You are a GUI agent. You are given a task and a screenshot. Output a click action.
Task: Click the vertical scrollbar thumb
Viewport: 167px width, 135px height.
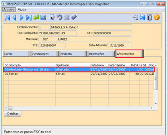pyautogui.click(x=156, y=79)
